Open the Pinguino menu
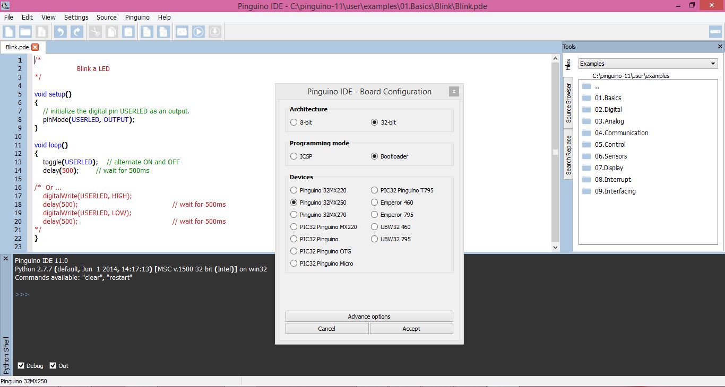The width and height of the screenshot is (725, 387). pos(137,17)
